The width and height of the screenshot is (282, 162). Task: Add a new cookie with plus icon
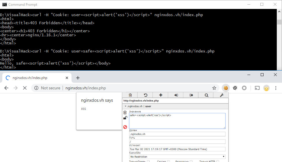[161, 95]
